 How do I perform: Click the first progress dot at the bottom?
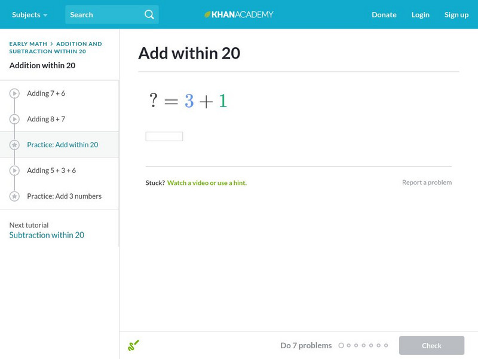point(341,345)
